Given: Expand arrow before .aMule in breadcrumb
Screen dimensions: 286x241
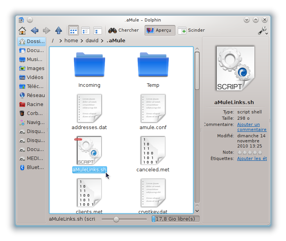Looking at the screenshot, I should (x=102, y=41).
